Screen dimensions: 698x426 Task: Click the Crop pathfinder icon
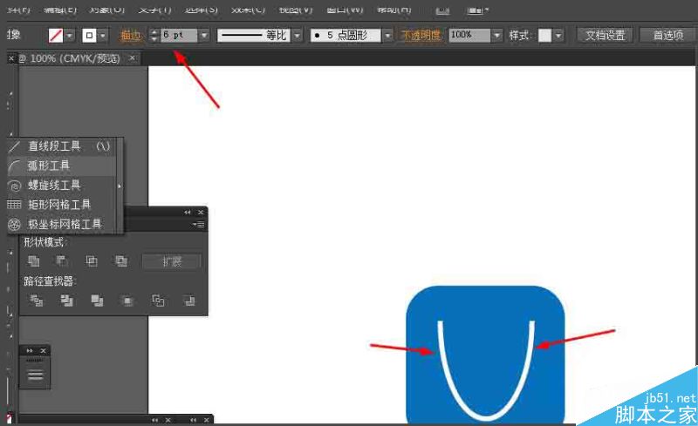coord(127,301)
